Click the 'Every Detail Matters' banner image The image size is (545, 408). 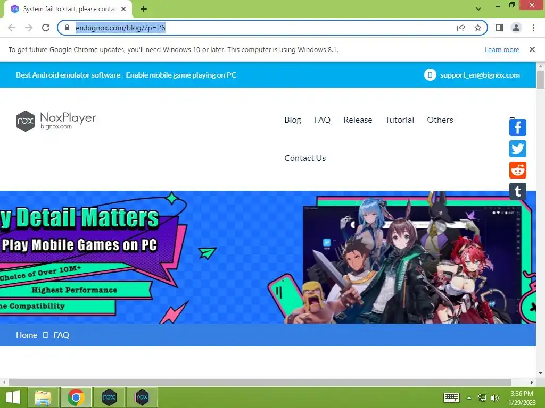tap(268, 257)
